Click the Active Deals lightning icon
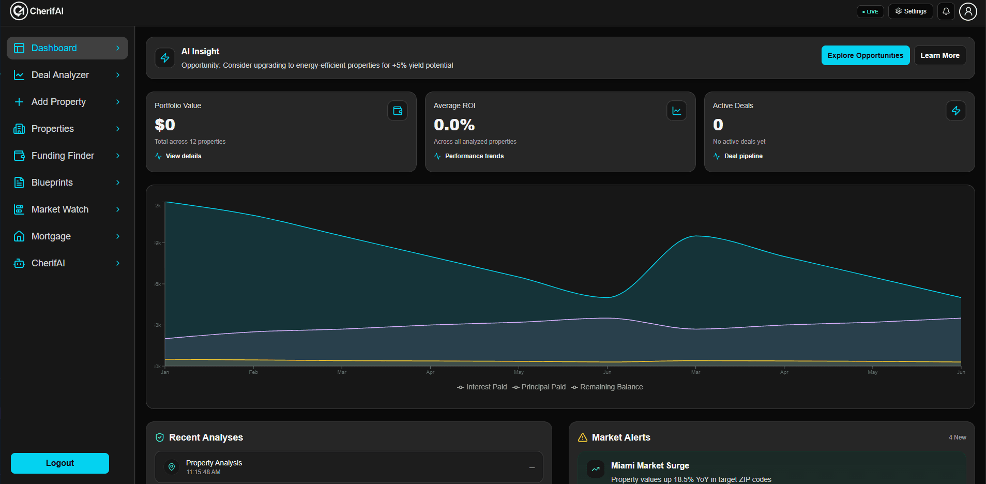The width and height of the screenshot is (986, 484). point(955,111)
